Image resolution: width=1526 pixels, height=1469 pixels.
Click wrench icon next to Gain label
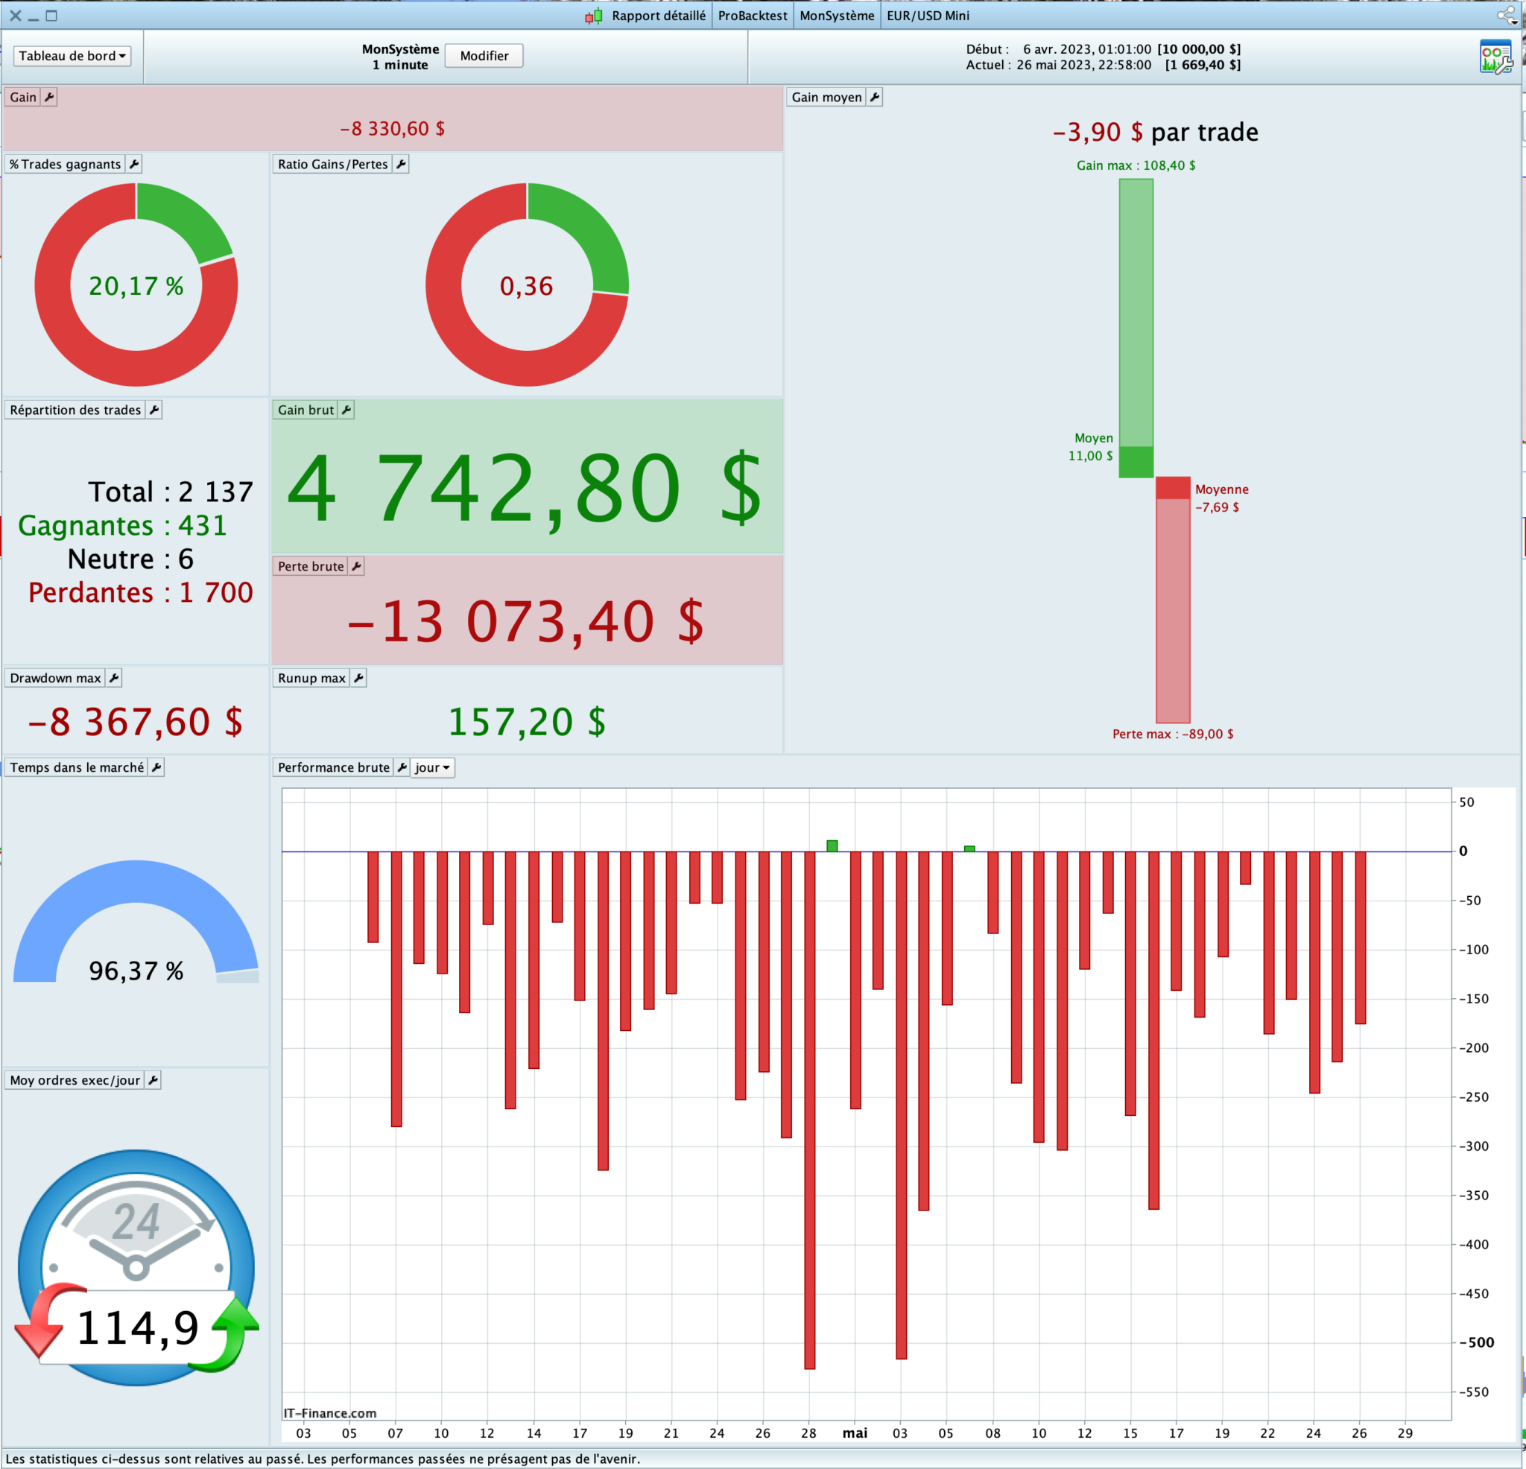click(49, 98)
